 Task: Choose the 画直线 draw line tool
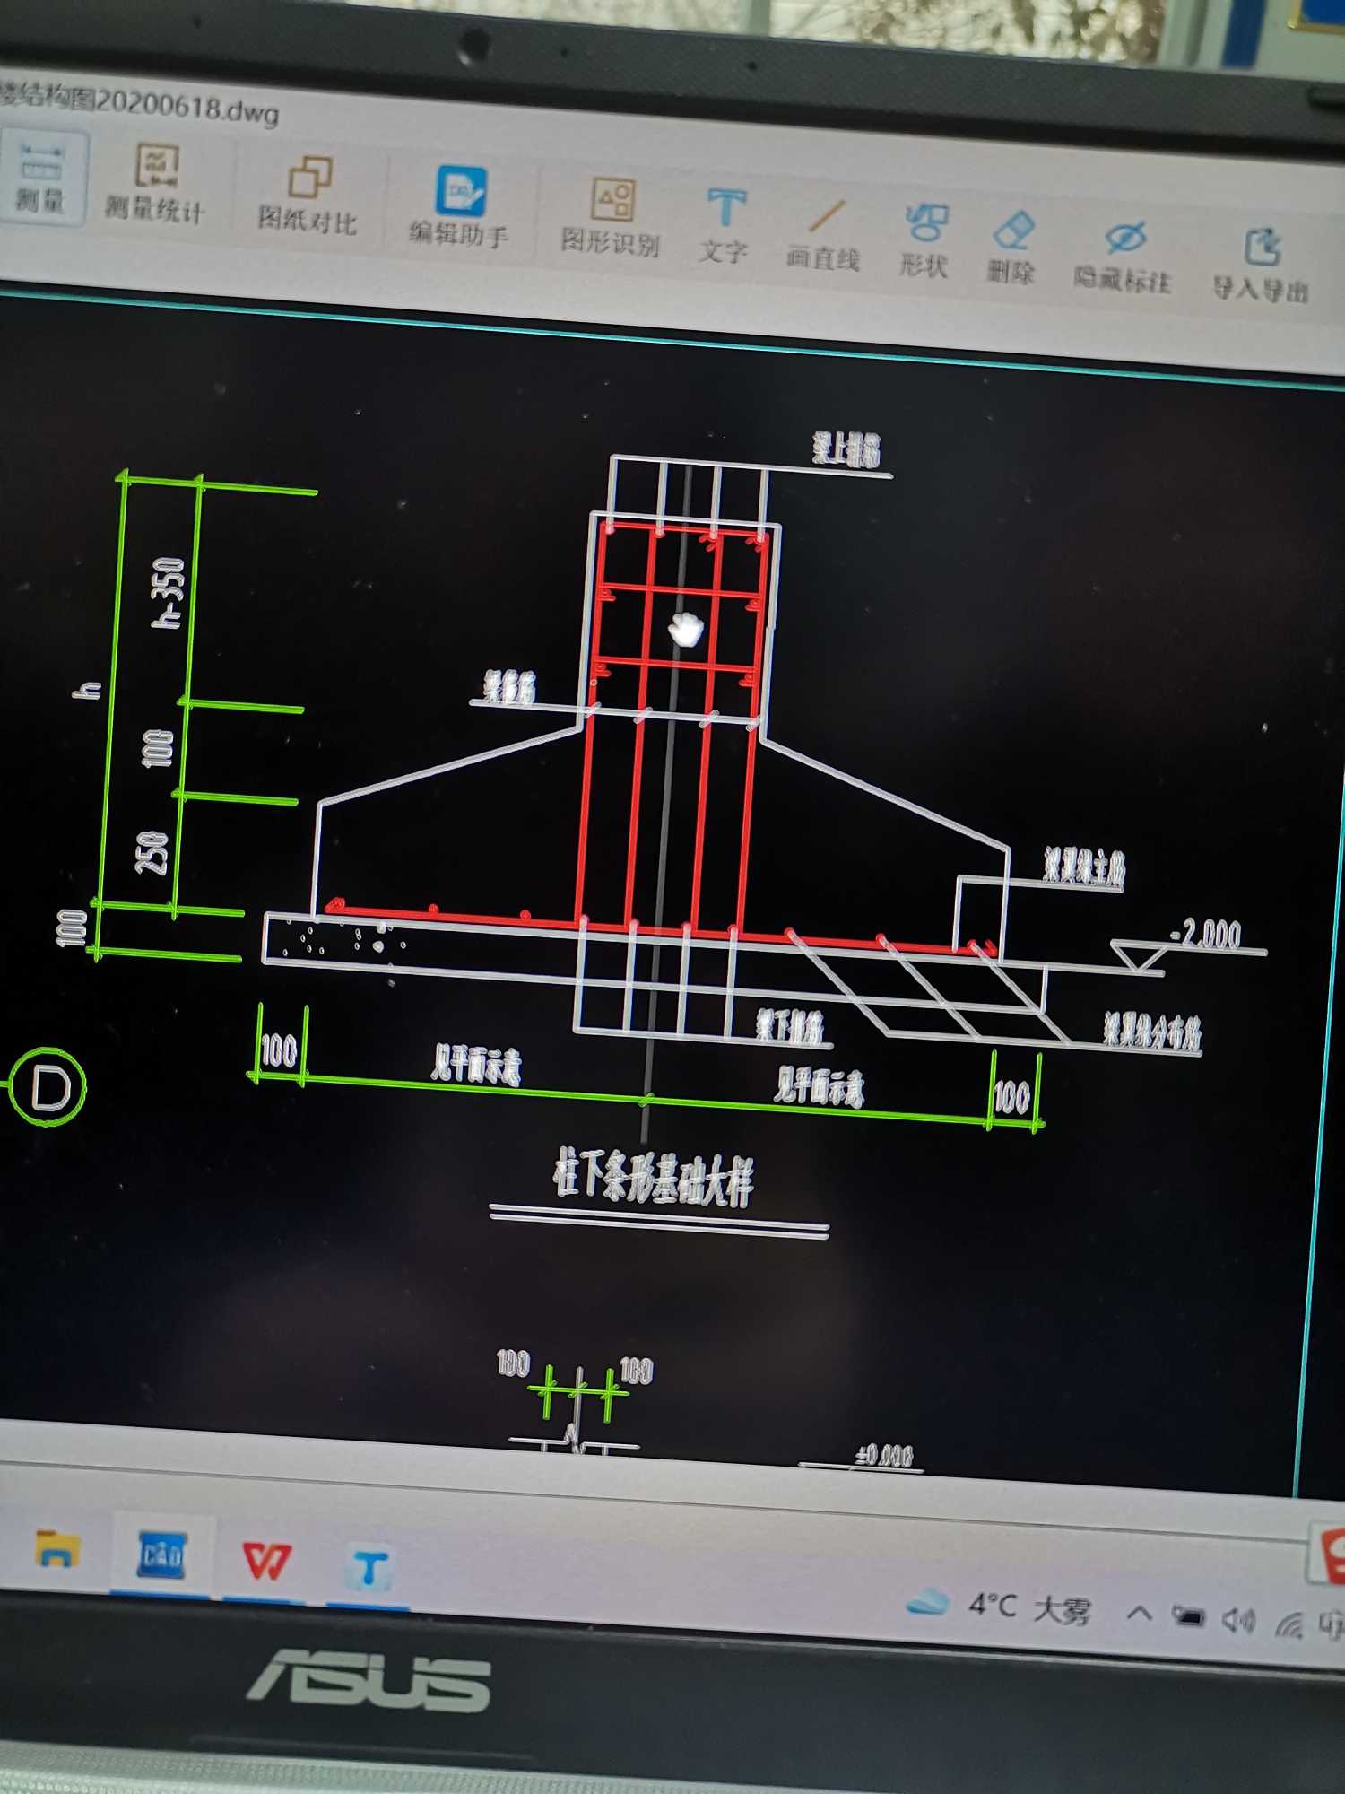point(823,236)
